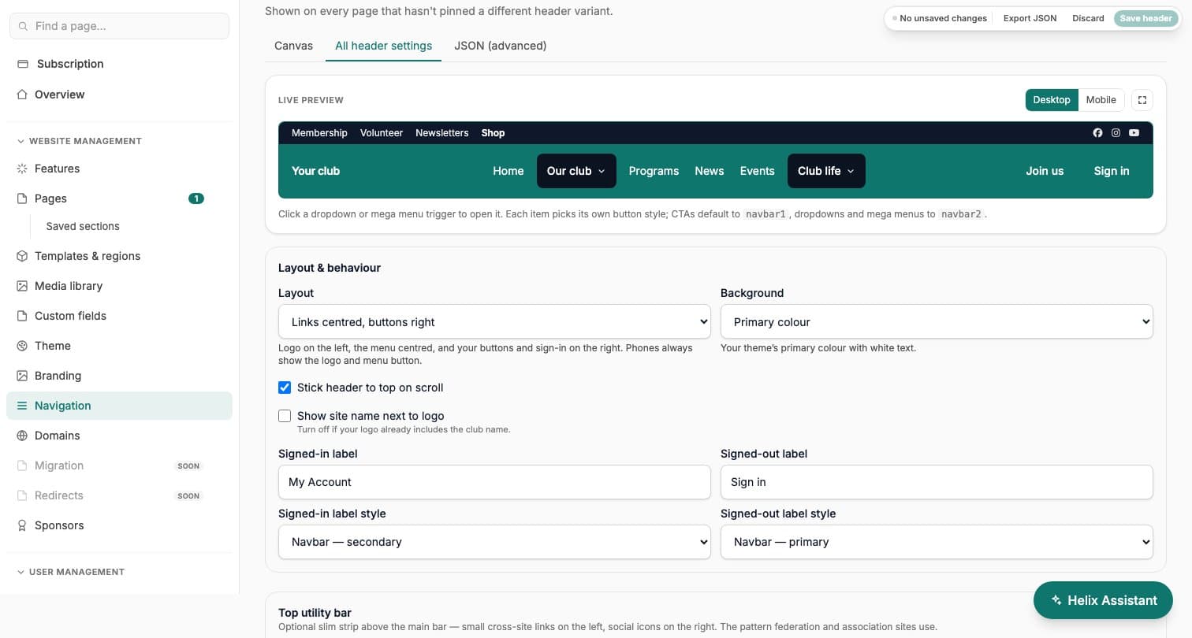1192x638 pixels.
Task: Switch to the Canvas tab
Action: pos(293,46)
